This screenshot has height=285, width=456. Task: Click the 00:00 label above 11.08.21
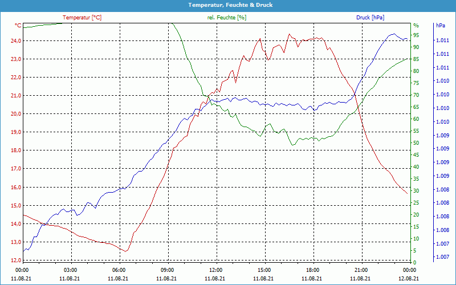[22, 270]
